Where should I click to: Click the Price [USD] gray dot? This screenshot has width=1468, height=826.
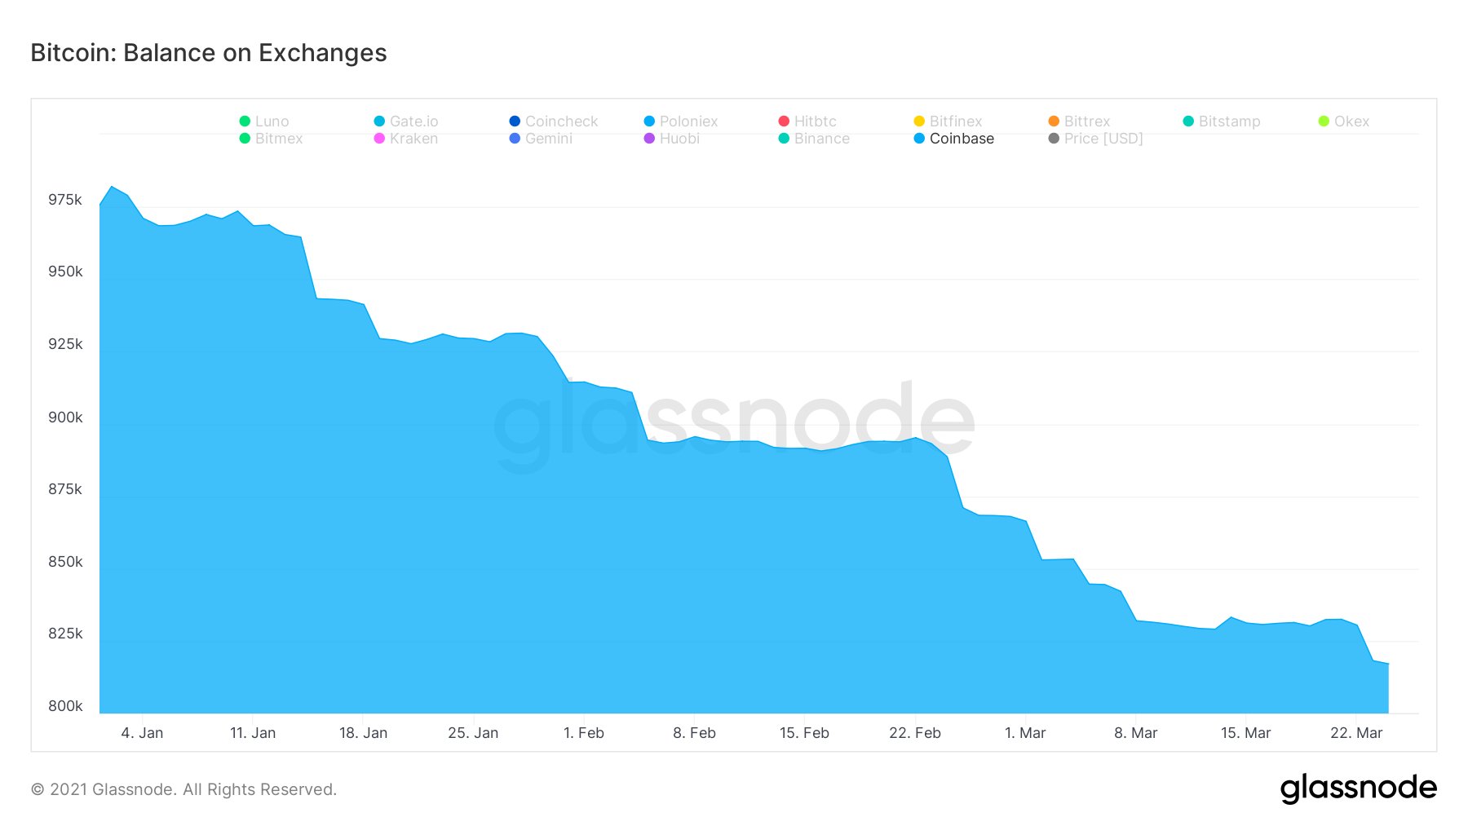(x=1054, y=139)
